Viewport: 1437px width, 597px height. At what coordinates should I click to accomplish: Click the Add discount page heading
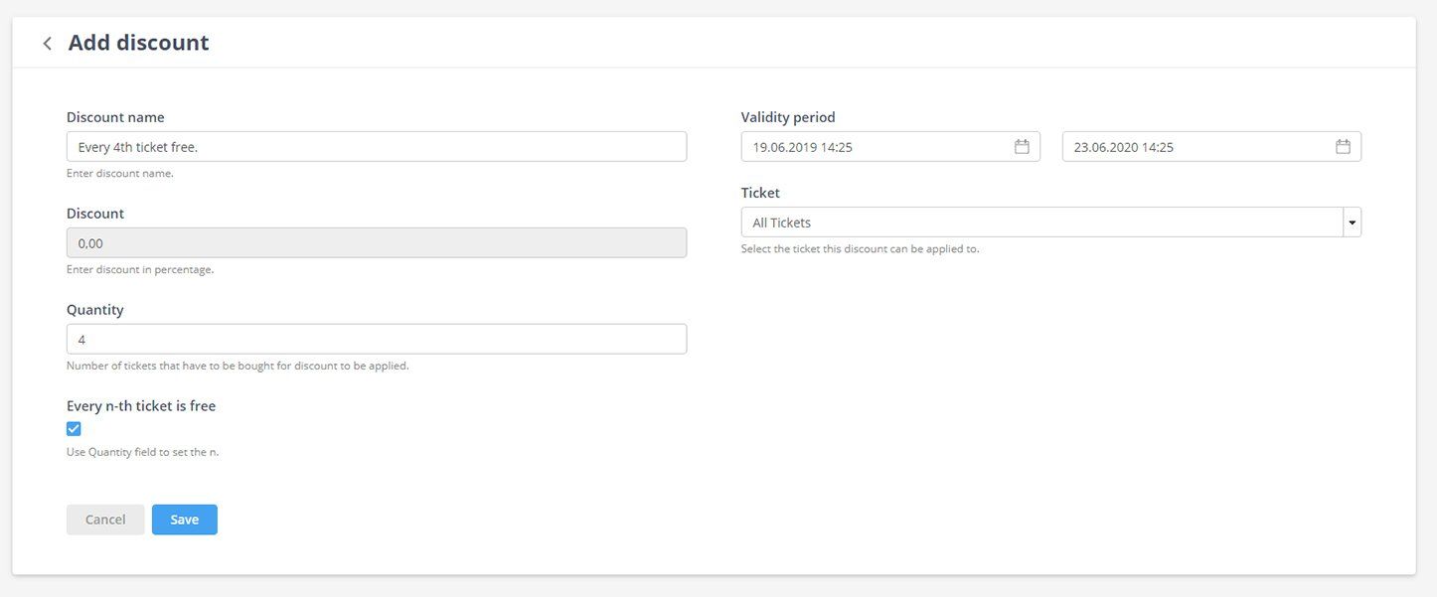[x=138, y=43]
